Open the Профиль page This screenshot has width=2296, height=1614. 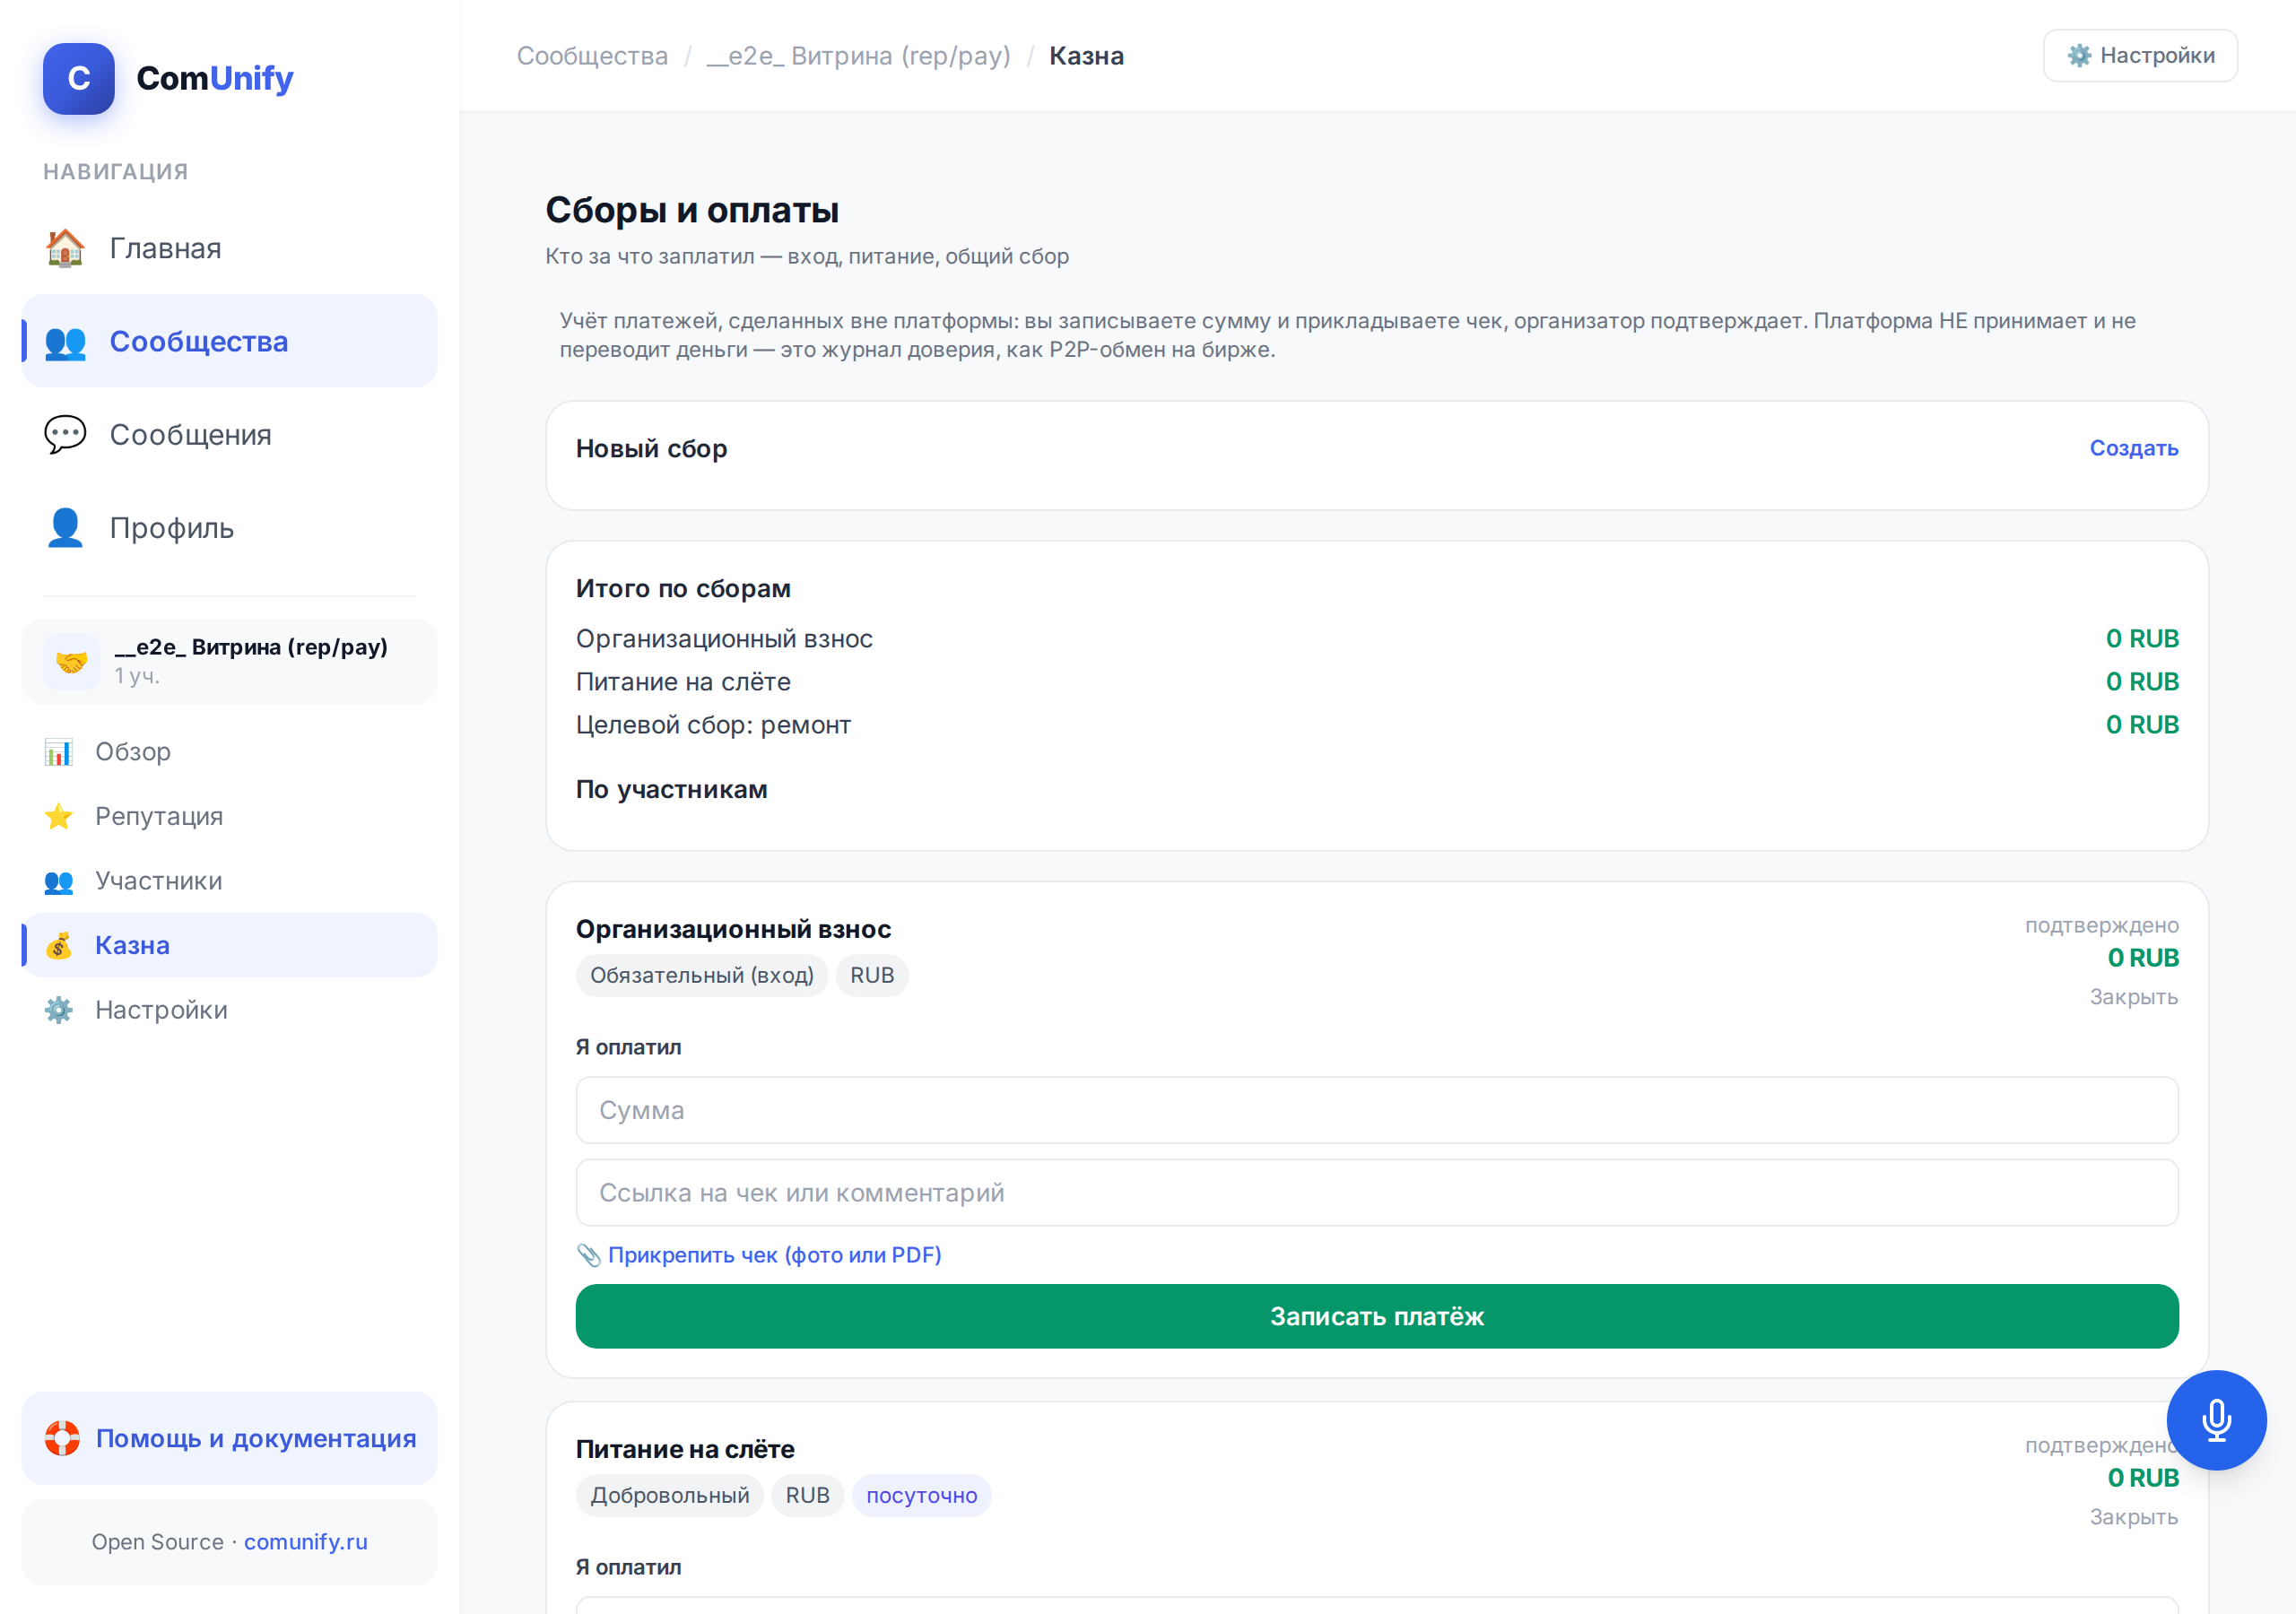[230, 528]
